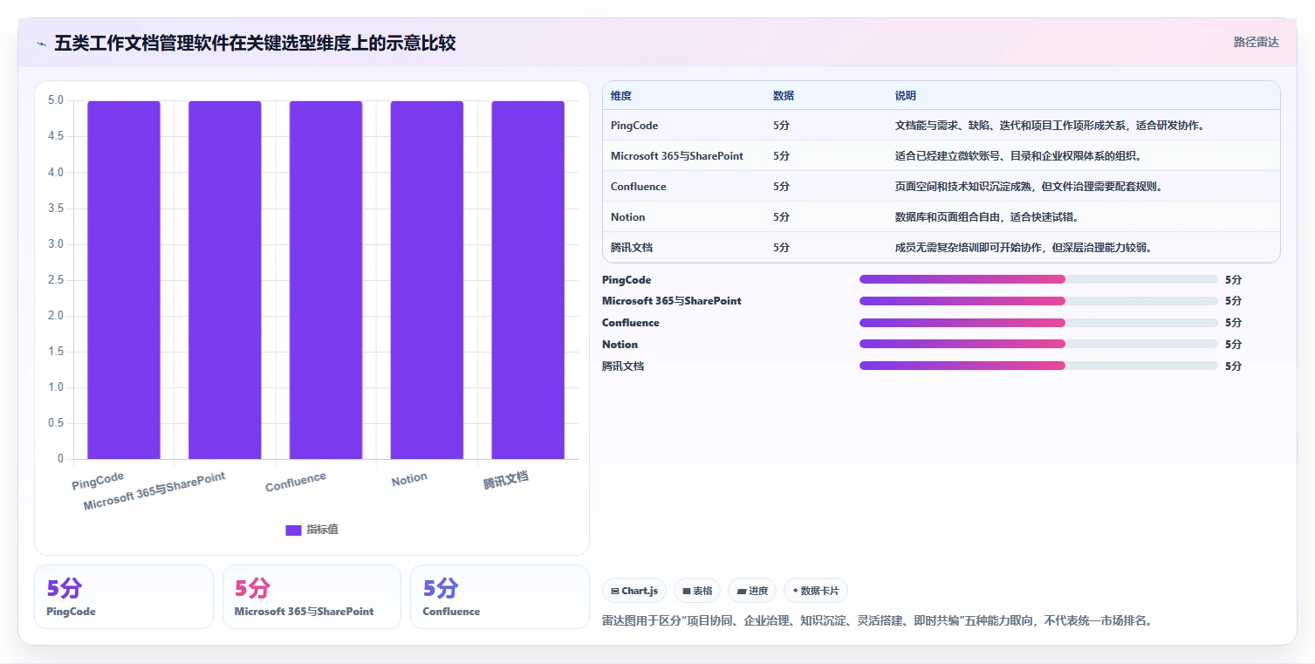Click the PingCode progress bar
The image size is (1315, 664).
(1038, 279)
